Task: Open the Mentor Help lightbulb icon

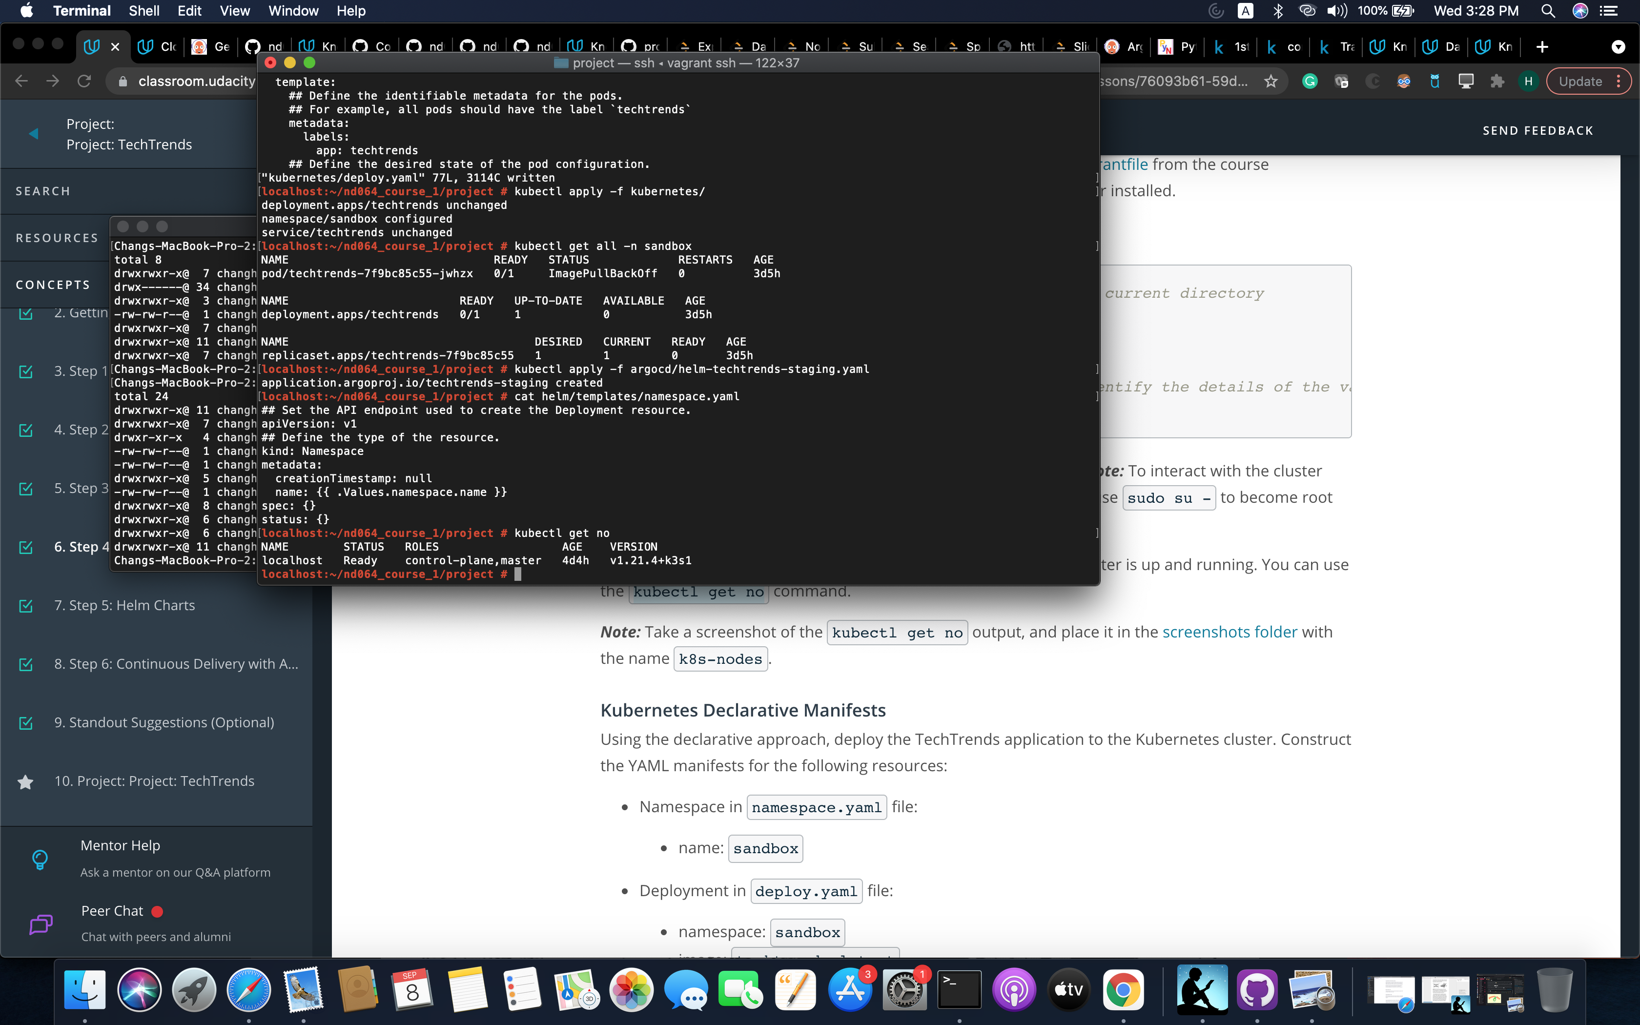Action: coord(40,859)
